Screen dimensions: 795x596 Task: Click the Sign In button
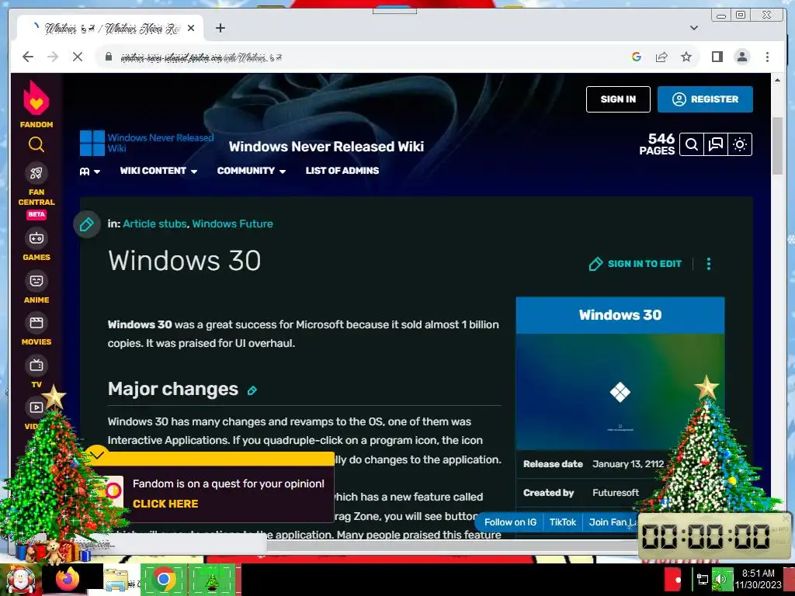[618, 99]
